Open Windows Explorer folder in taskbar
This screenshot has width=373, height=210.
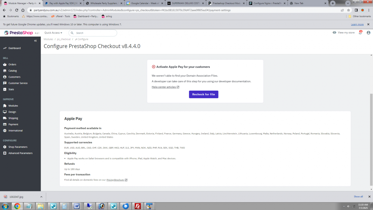pyautogui.click(x=41, y=206)
